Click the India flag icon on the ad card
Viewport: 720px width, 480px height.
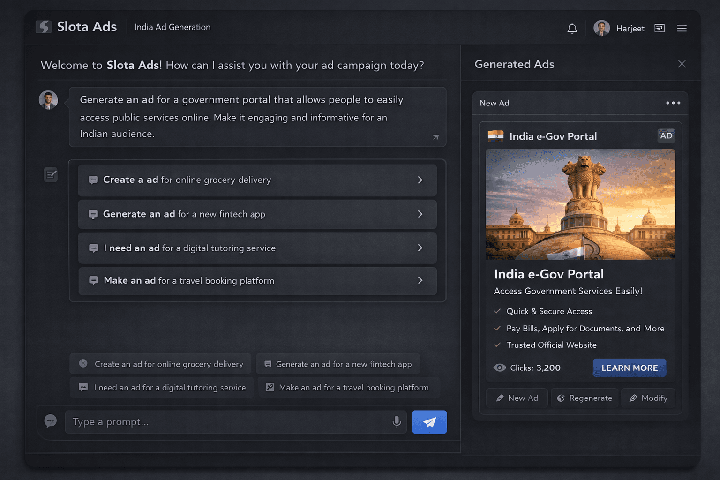(495, 136)
